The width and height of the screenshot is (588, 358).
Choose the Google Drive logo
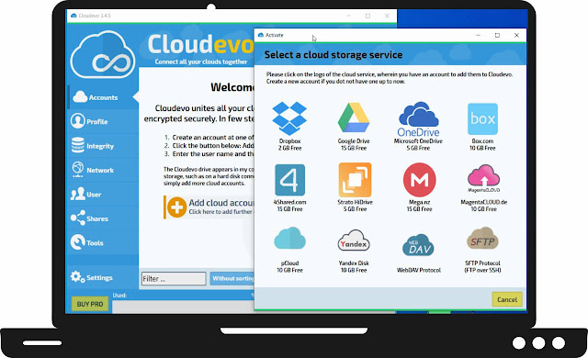pyautogui.click(x=354, y=118)
